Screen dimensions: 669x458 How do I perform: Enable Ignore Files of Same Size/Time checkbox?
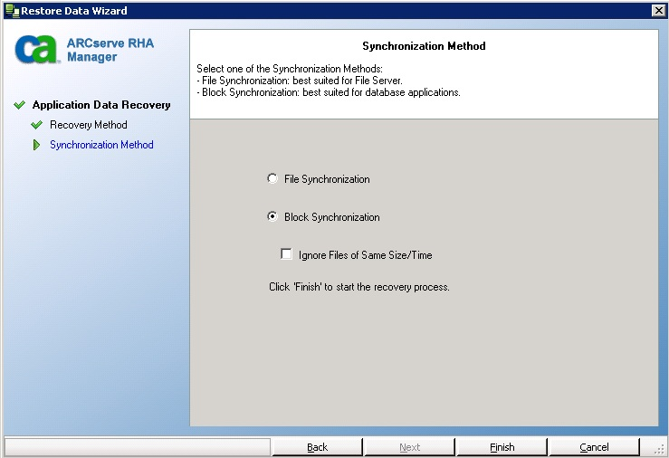click(x=286, y=254)
